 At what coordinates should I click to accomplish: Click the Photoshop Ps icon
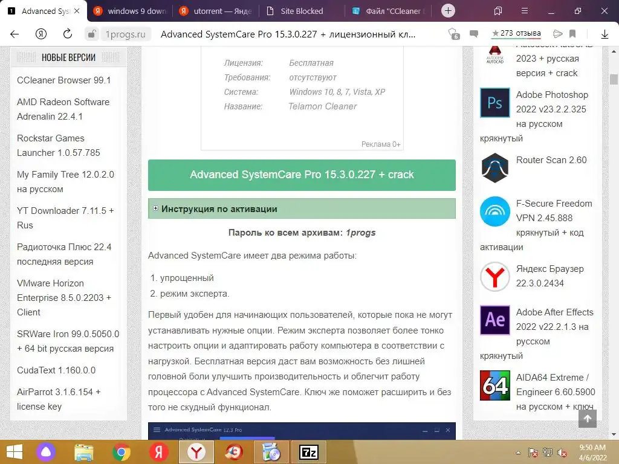[x=494, y=103]
